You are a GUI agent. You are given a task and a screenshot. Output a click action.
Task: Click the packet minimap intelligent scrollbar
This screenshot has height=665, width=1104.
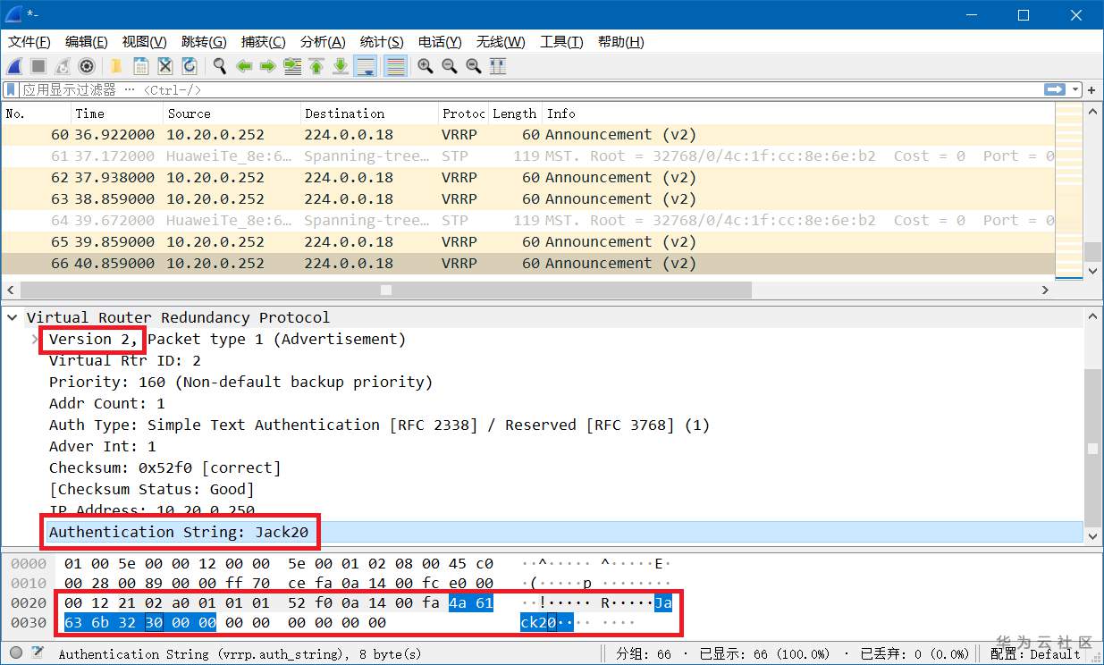(1068, 192)
